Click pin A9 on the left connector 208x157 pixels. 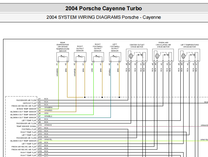click(39, 122)
